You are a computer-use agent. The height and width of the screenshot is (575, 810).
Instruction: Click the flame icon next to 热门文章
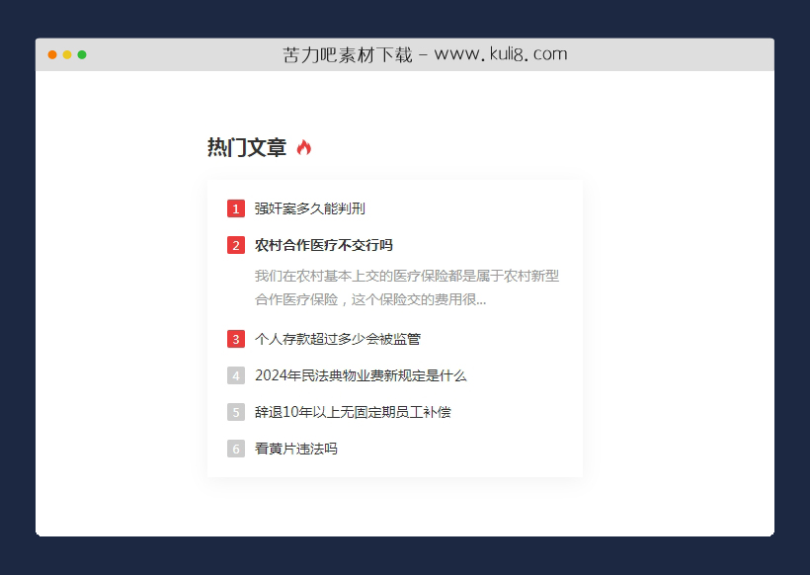[x=306, y=146]
